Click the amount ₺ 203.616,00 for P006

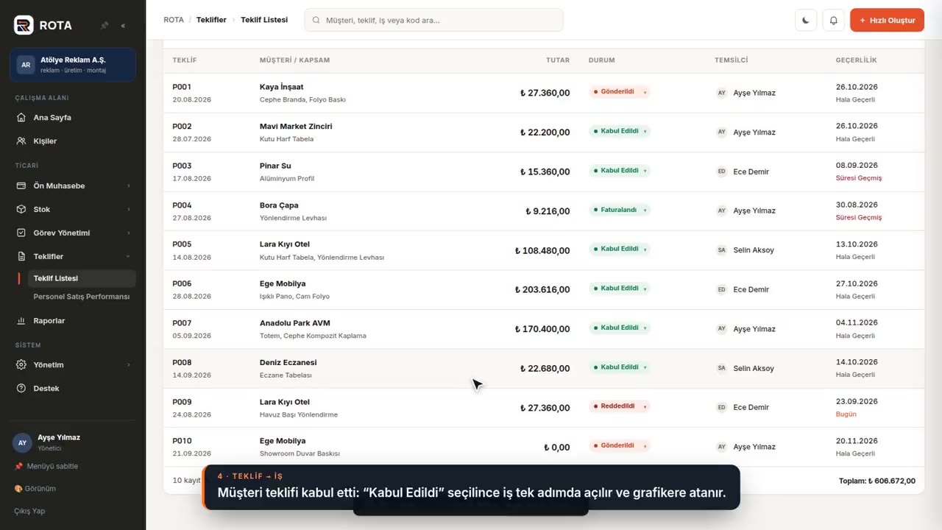pyautogui.click(x=542, y=290)
